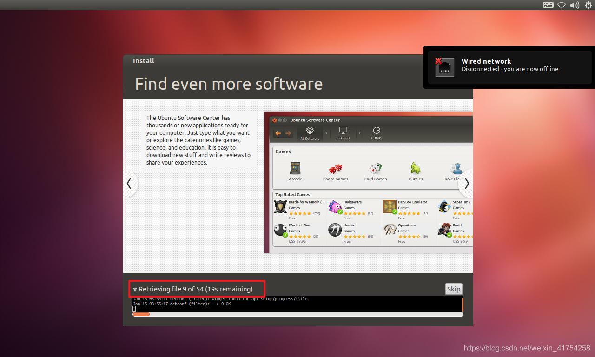The image size is (595, 357).
Task: Click the "Top Rated Games" label
Action: coord(292,195)
